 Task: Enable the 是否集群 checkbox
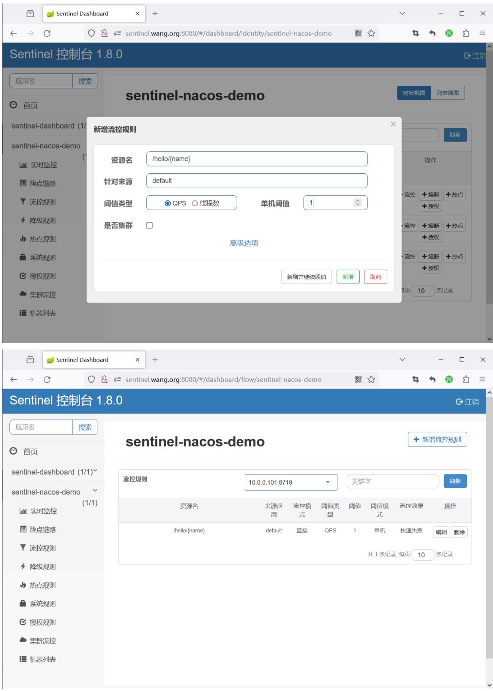click(x=149, y=226)
